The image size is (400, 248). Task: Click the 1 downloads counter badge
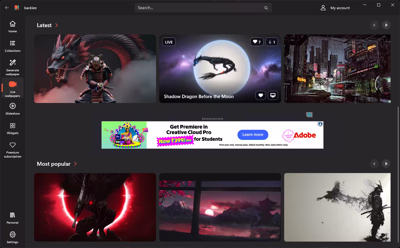272,42
